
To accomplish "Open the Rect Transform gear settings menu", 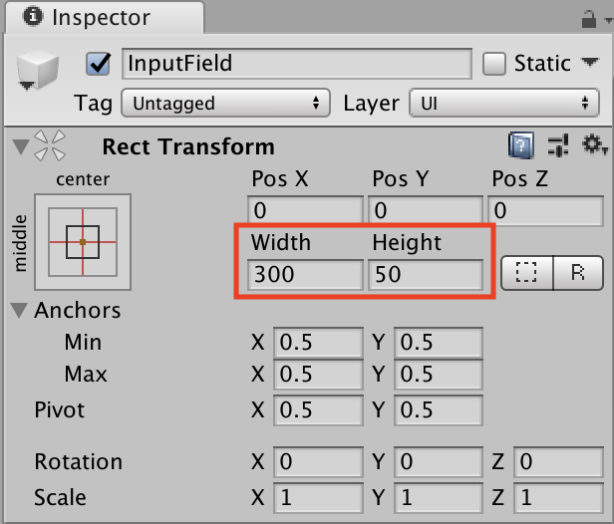I will [x=595, y=147].
